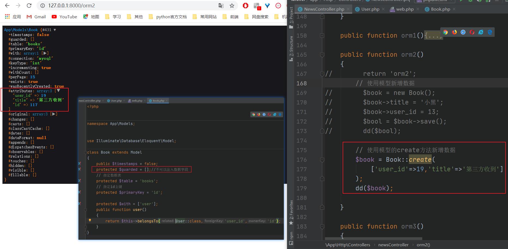Open the 1: Project tool window

(x=291, y=18)
